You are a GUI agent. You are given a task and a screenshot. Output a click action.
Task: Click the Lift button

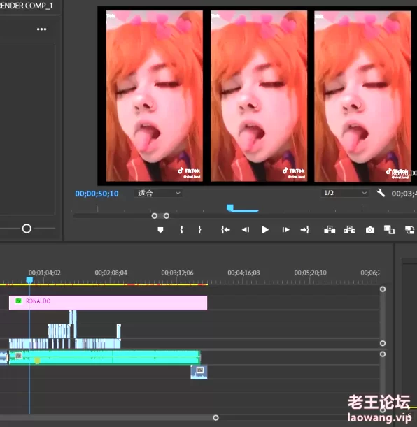330,230
